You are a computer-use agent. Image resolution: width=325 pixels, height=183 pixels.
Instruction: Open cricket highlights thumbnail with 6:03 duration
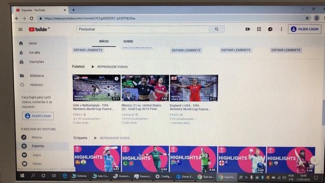tap(145, 159)
